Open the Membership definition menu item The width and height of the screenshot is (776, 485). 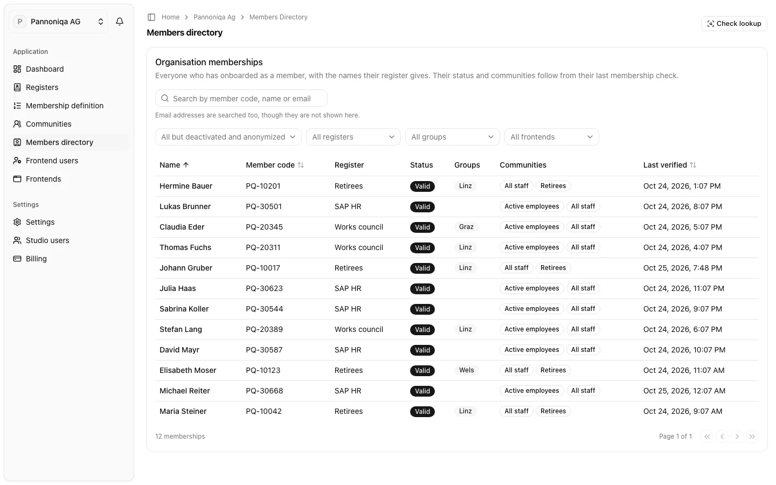pos(69,106)
